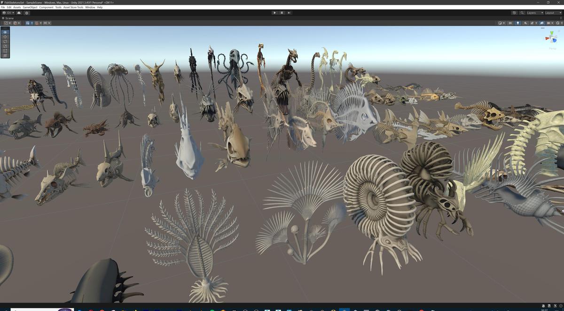Toggle scene audio on or off
Screen dimensions: 564x311
click(525, 23)
